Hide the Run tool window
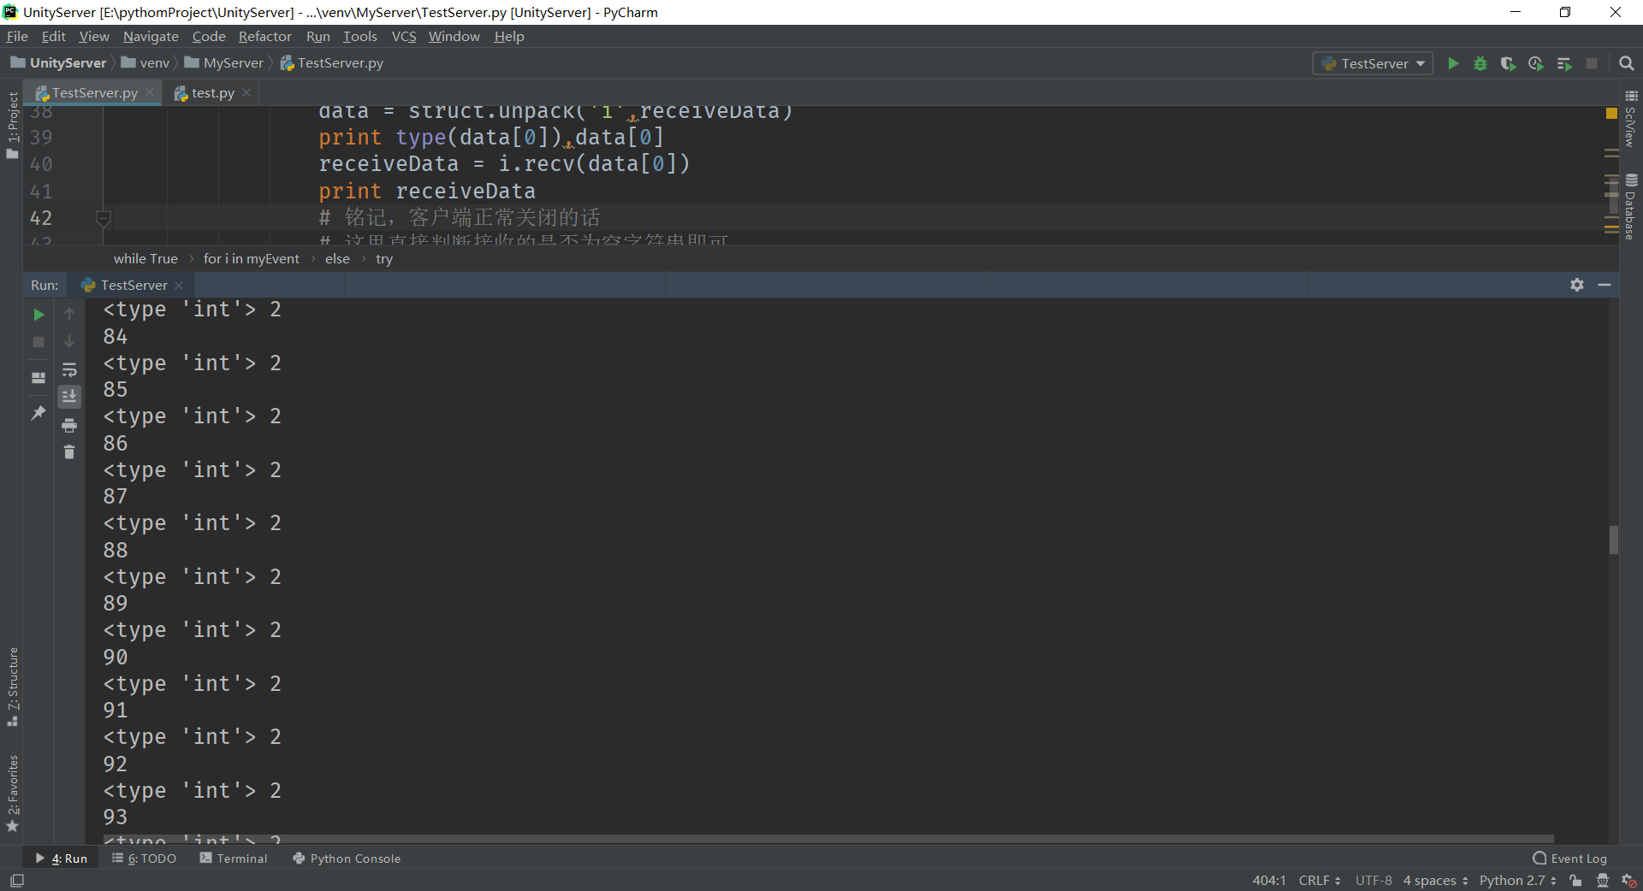Screen dimensions: 1643x891 (1604, 285)
